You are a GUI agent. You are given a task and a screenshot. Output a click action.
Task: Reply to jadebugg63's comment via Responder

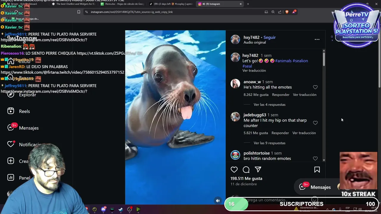[280, 133]
